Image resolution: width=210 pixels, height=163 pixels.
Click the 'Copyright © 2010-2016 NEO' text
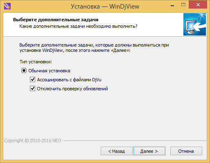(x=33, y=141)
